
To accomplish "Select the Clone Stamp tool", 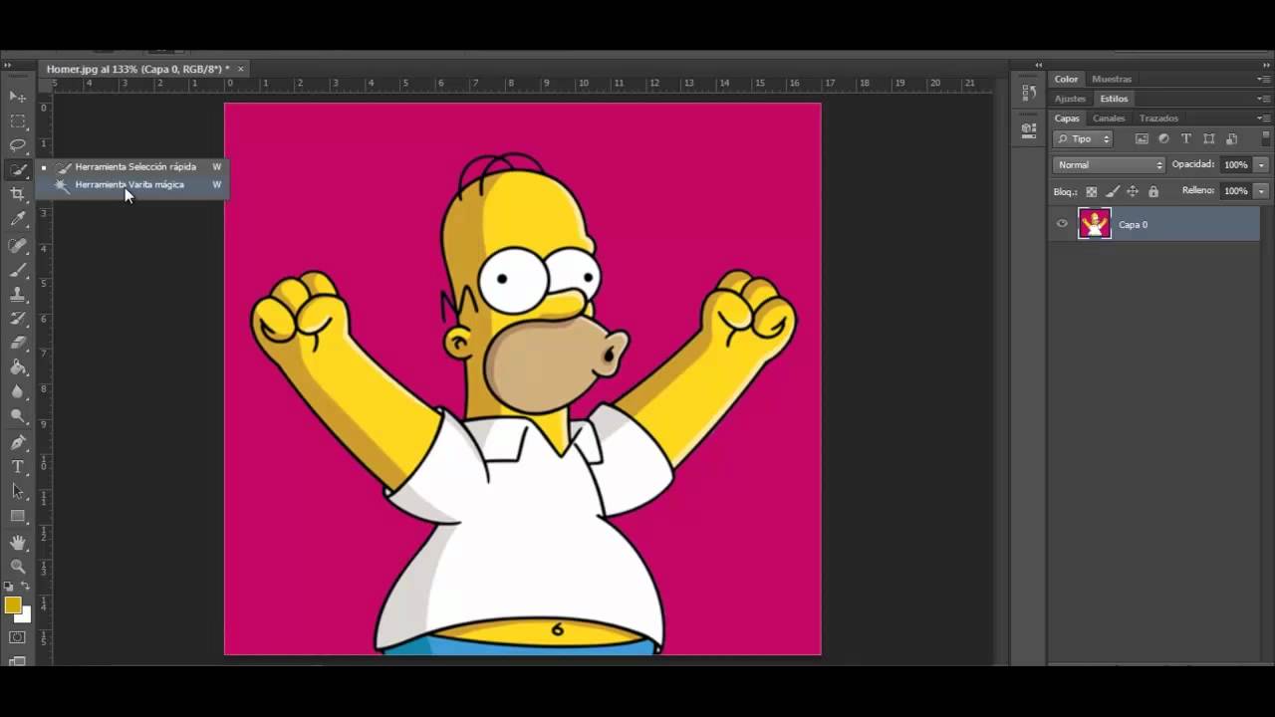I will click(18, 295).
